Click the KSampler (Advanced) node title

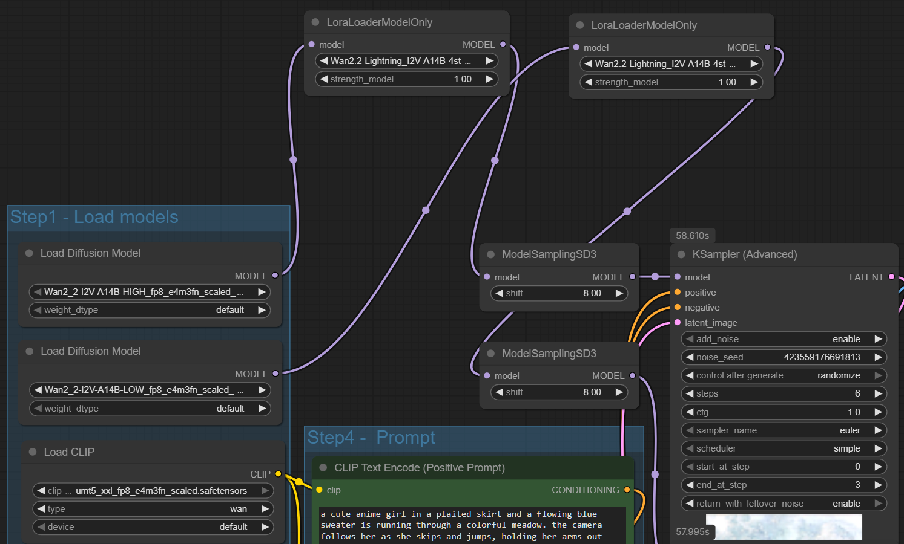[745, 254]
